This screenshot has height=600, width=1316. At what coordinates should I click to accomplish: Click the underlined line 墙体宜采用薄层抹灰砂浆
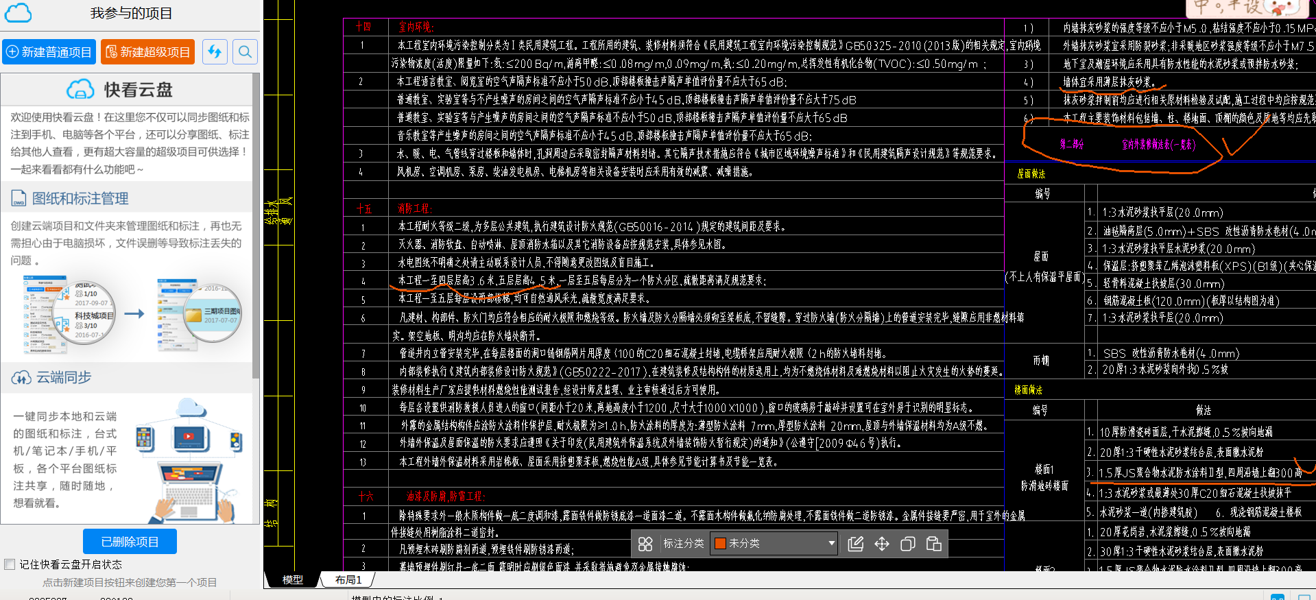point(1108,82)
